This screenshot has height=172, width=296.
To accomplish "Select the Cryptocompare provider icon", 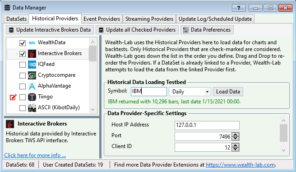I will coord(32,75).
